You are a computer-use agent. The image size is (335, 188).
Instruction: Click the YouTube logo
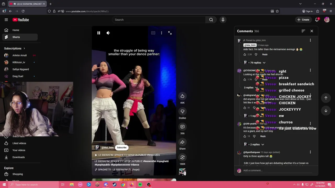pos(21,20)
